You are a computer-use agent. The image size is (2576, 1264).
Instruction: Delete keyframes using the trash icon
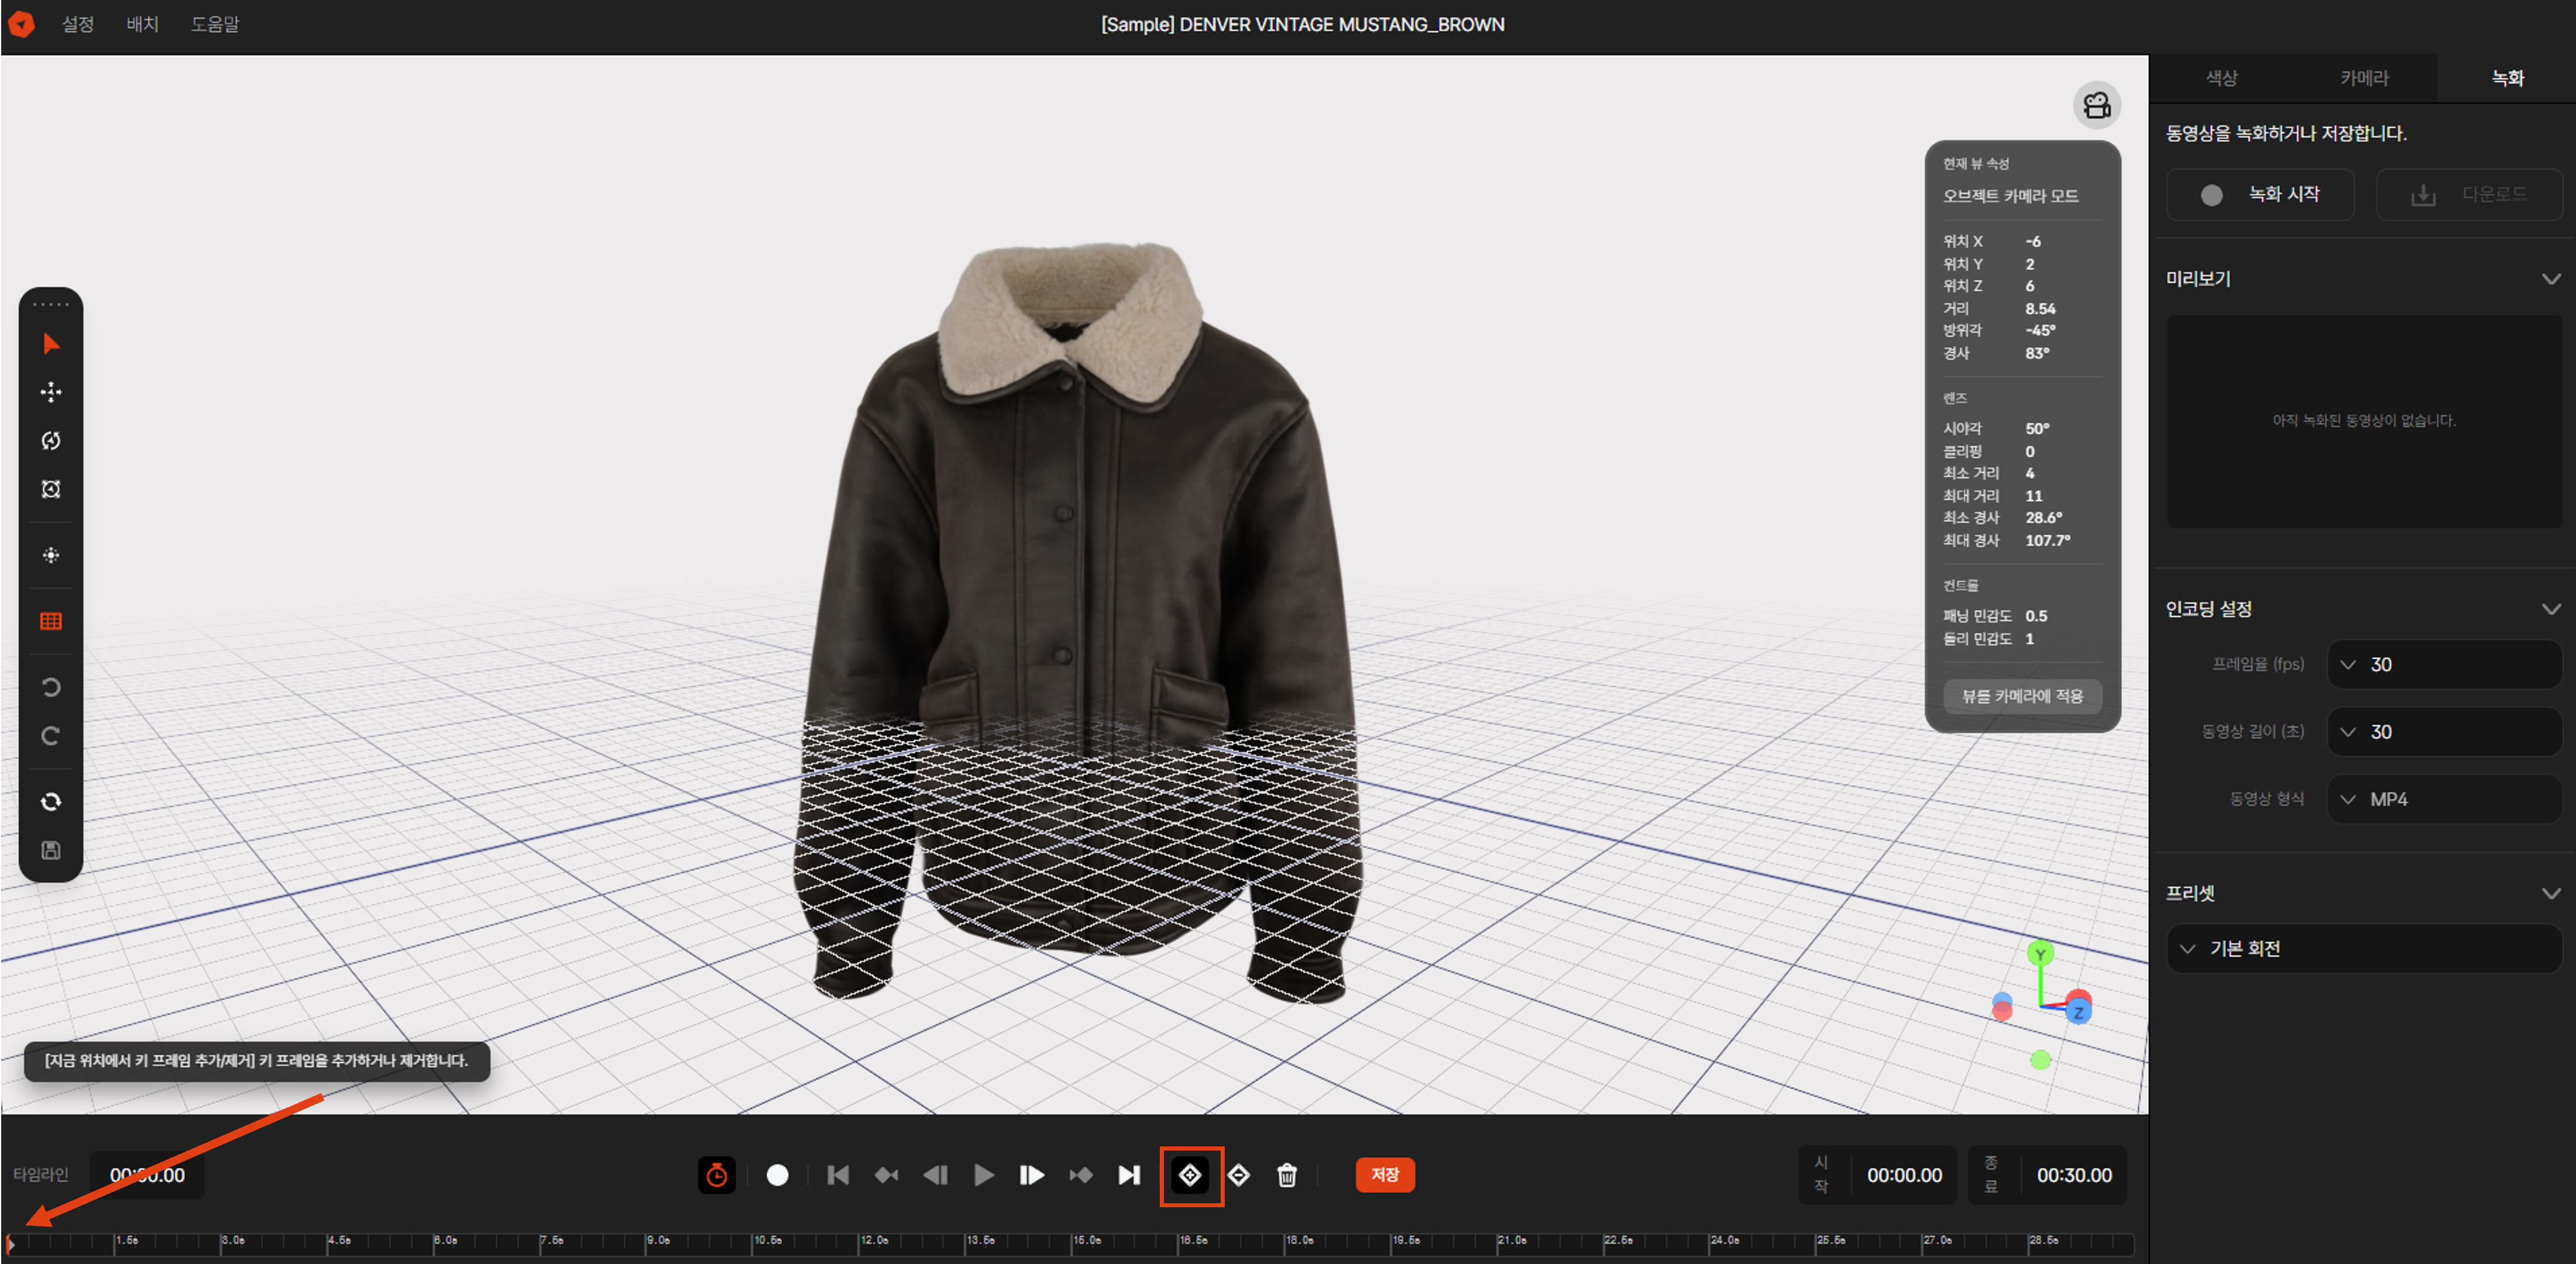click(x=1286, y=1175)
